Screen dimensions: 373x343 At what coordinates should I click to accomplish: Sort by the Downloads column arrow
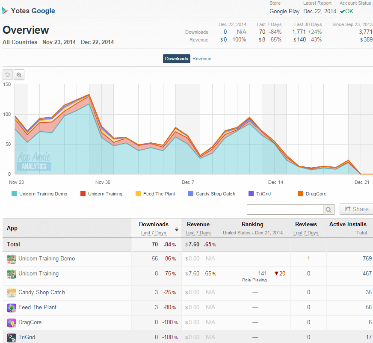click(x=177, y=229)
